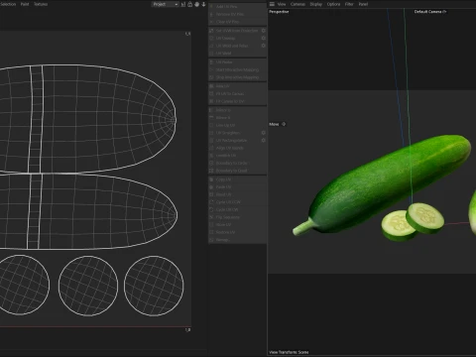Click the Start Interactive Mapping icon
The height and width of the screenshot is (357, 476).
[x=211, y=69]
